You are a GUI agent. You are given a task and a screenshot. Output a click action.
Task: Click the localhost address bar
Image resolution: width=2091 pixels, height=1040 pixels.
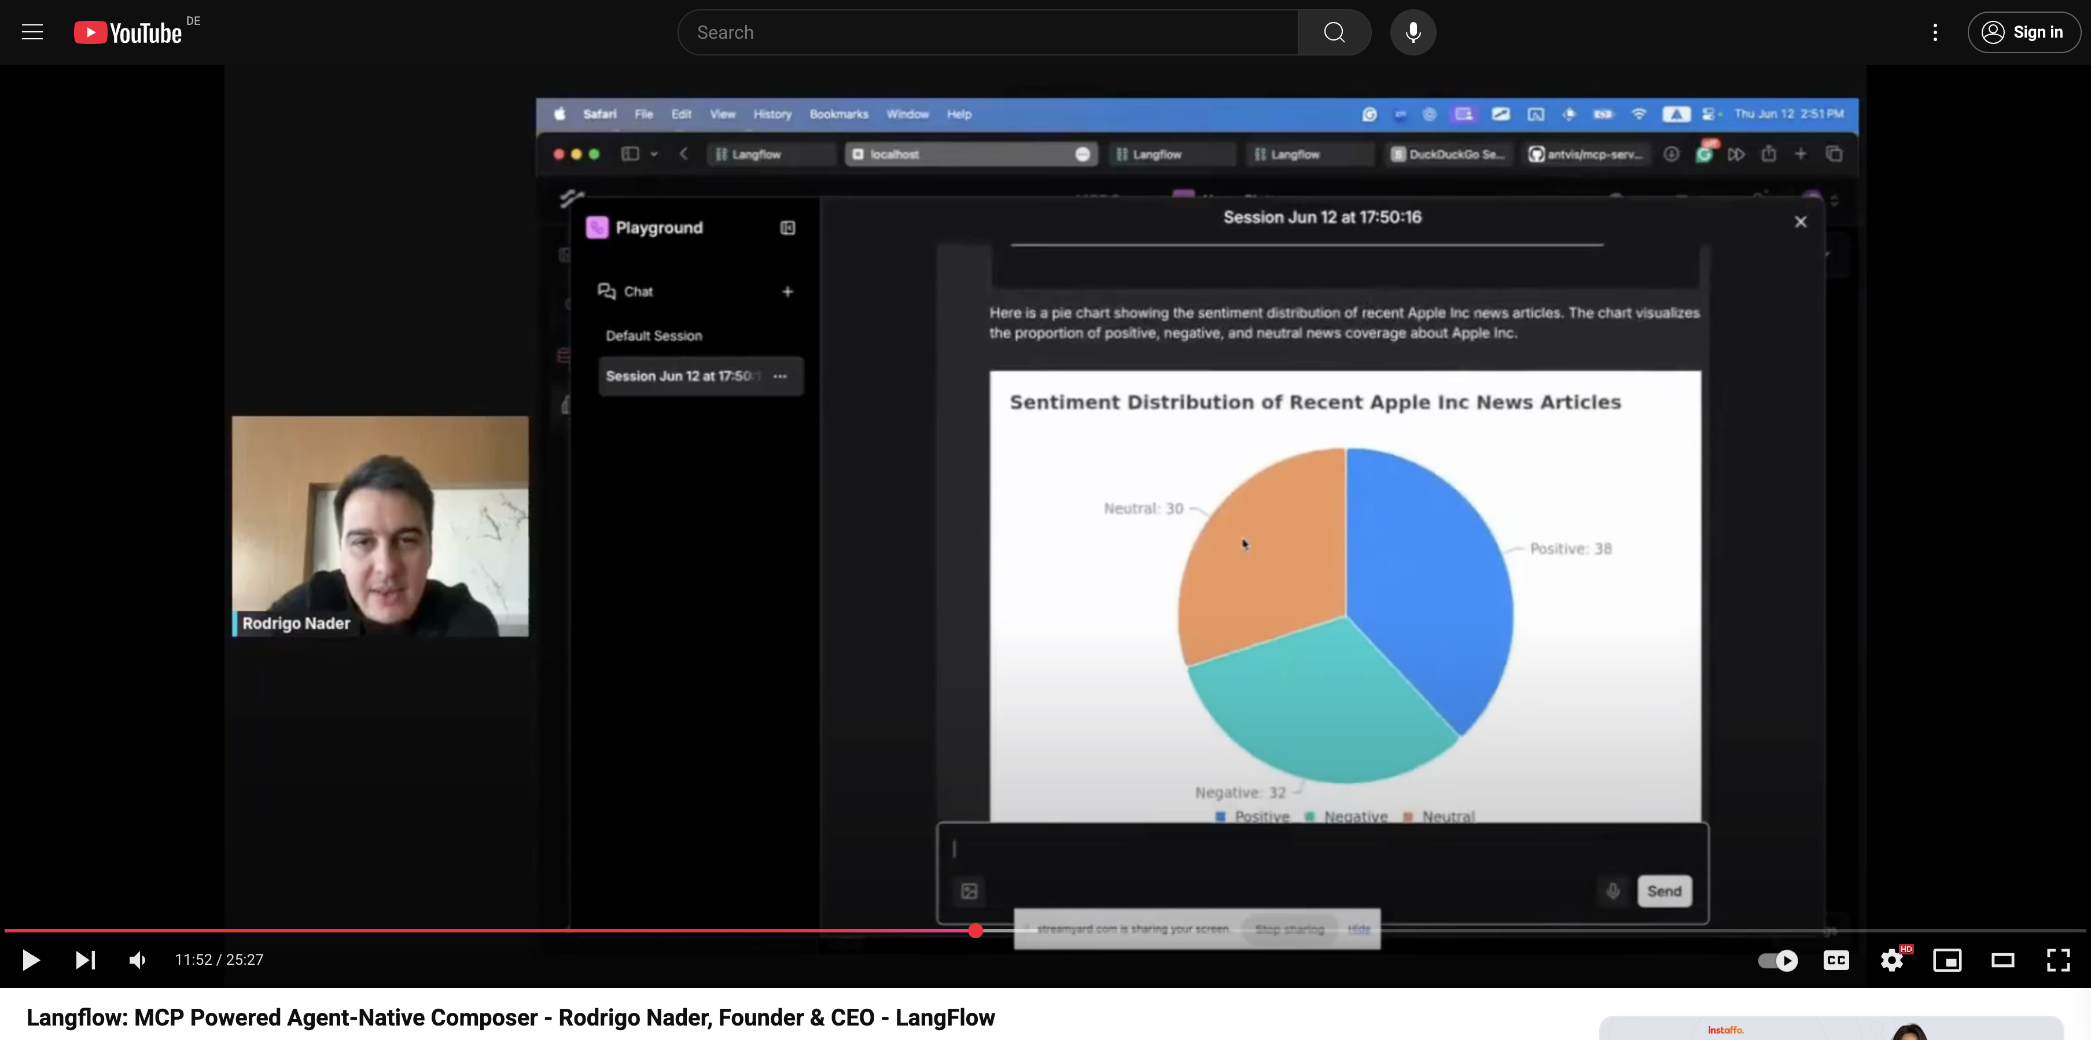(971, 154)
